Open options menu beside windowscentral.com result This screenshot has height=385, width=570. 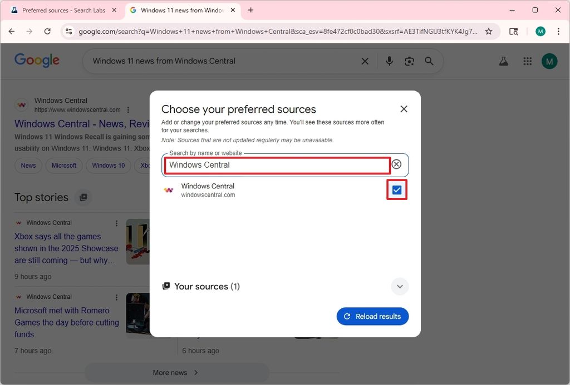coord(128,109)
